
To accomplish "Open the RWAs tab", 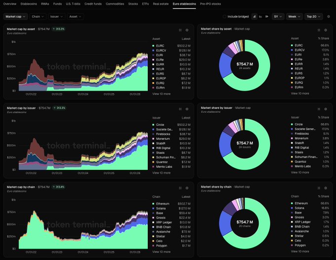I will click(45, 4).
